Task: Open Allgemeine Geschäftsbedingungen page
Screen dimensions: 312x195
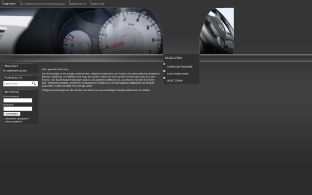Action: (43, 4)
